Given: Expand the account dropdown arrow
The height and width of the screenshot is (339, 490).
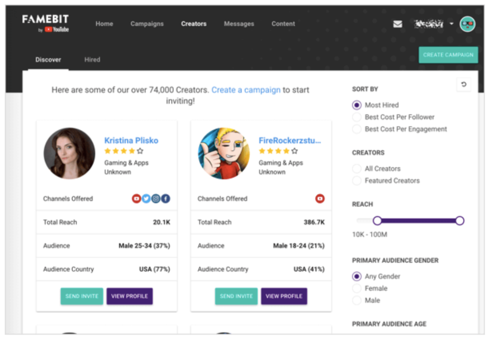Looking at the screenshot, I should pos(451,24).
